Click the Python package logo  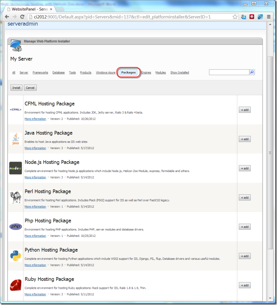coord(15,256)
